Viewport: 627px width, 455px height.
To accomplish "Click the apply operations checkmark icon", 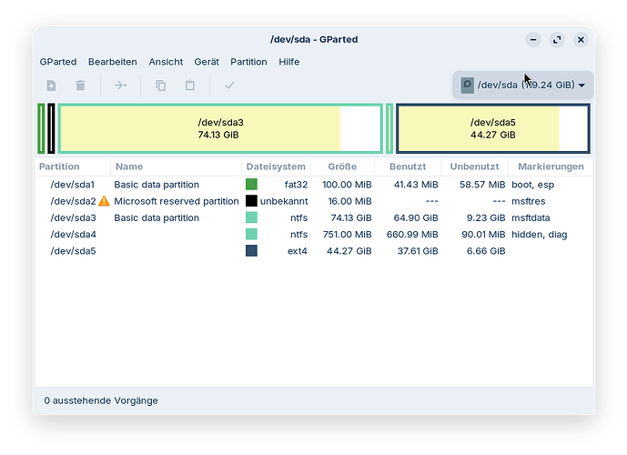I will tap(229, 86).
